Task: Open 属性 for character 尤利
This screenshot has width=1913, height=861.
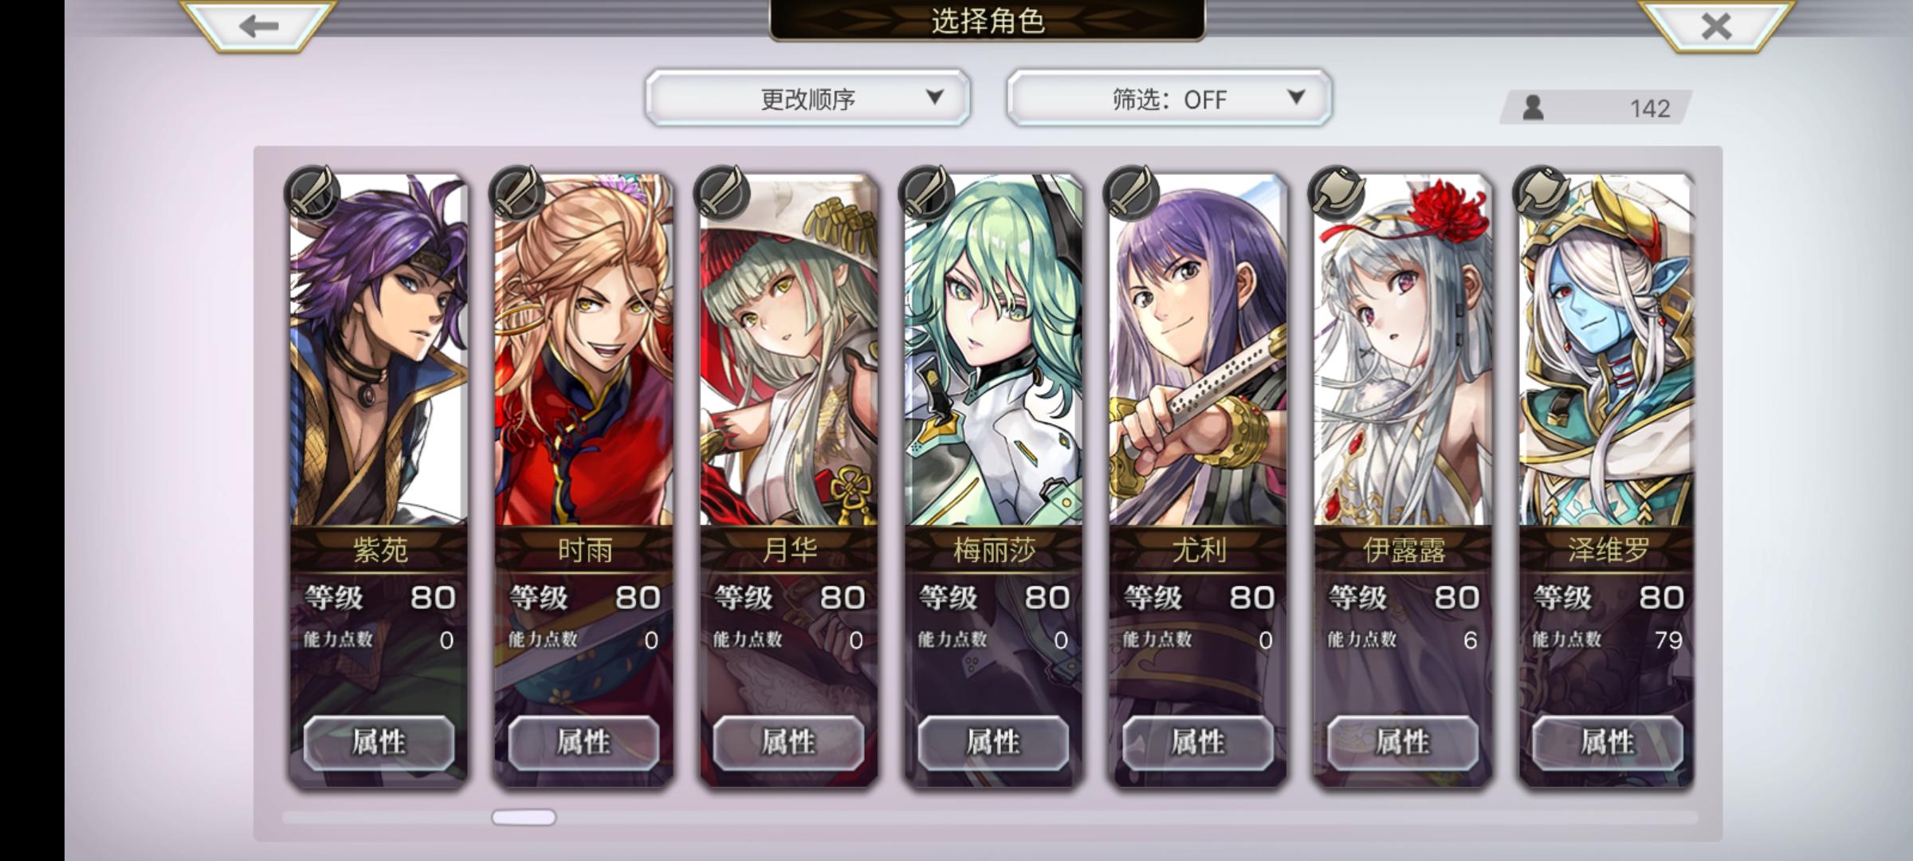Action: coord(1198,742)
